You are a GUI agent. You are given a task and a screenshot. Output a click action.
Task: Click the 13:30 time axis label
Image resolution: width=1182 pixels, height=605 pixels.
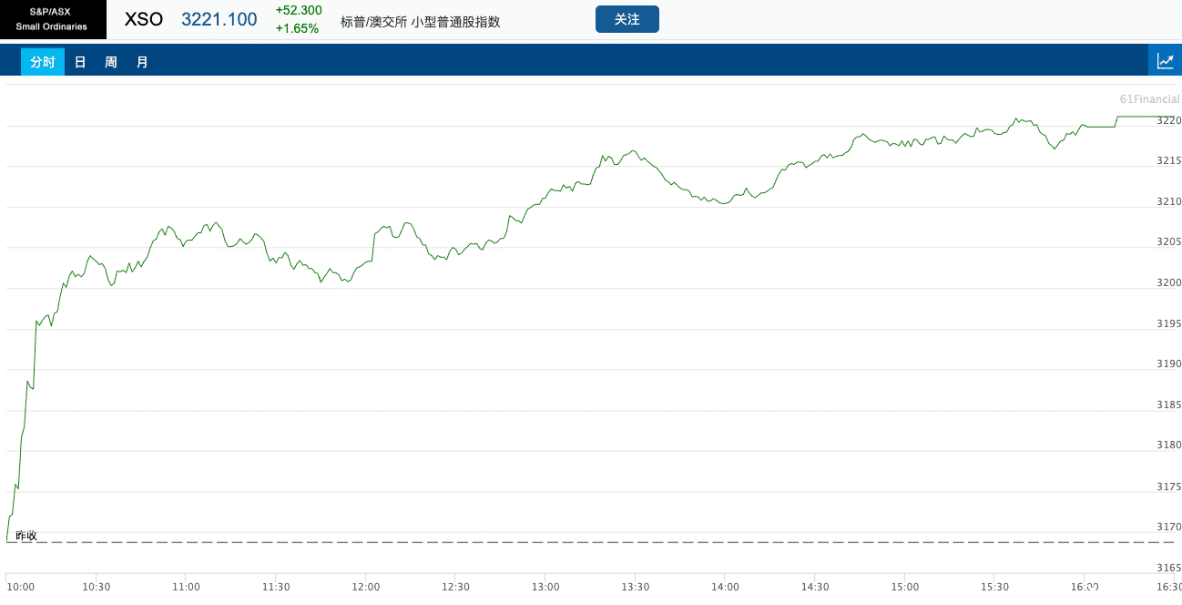coord(636,587)
